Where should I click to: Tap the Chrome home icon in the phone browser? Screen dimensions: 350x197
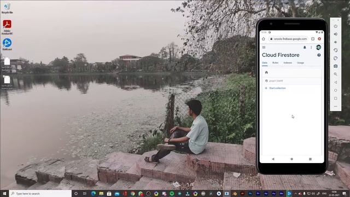pos(264,39)
